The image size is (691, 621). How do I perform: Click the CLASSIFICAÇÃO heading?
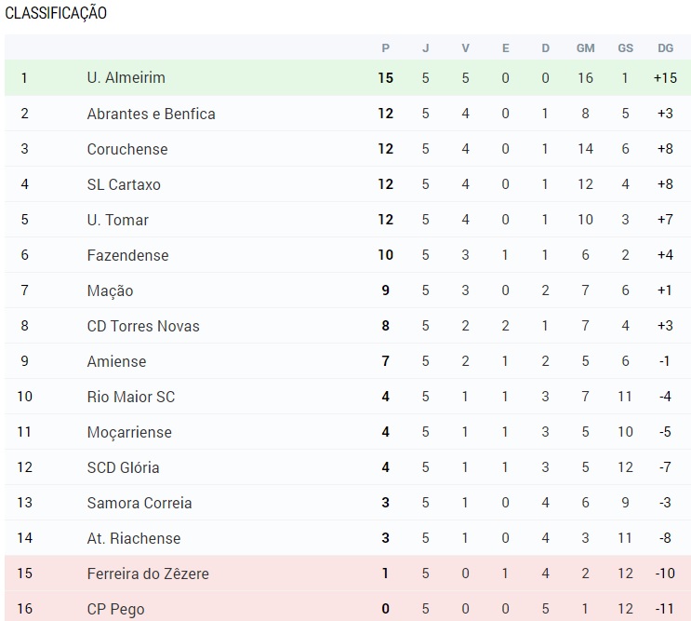click(56, 13)
